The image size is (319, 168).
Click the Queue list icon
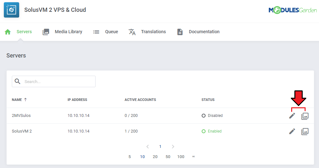click(x=96, y=32)
